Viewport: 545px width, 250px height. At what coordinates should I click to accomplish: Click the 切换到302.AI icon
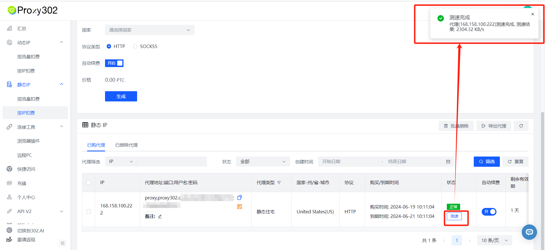(x=9, y=230)
